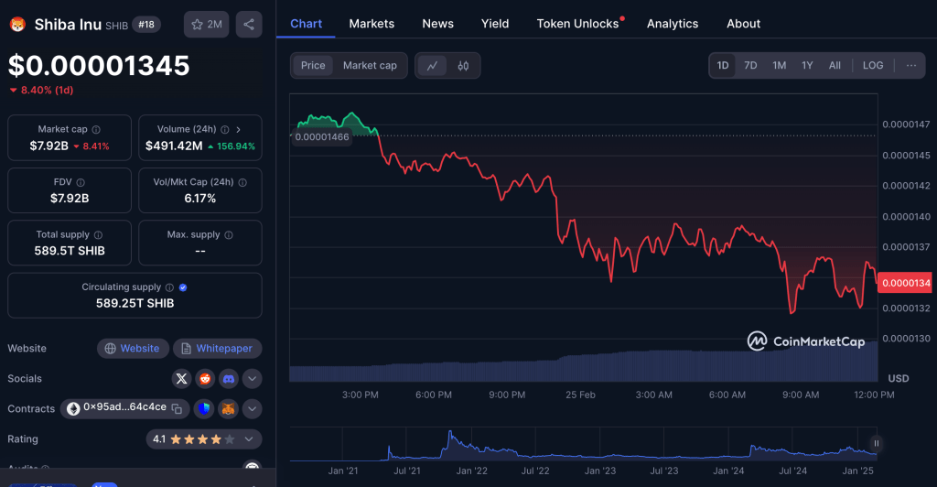Viewport: 937px width, 487px height.
Task: Go to the Markets tab
Action: pyautogui.click(x=372, y=24)
